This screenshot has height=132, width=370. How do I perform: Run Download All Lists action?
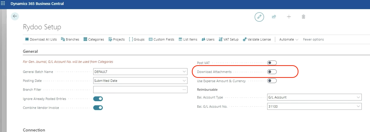pyautogui.click(x=41, y=39)
